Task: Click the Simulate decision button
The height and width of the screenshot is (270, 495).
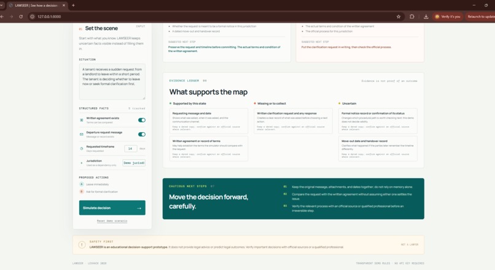Action: tap(112, 208)
